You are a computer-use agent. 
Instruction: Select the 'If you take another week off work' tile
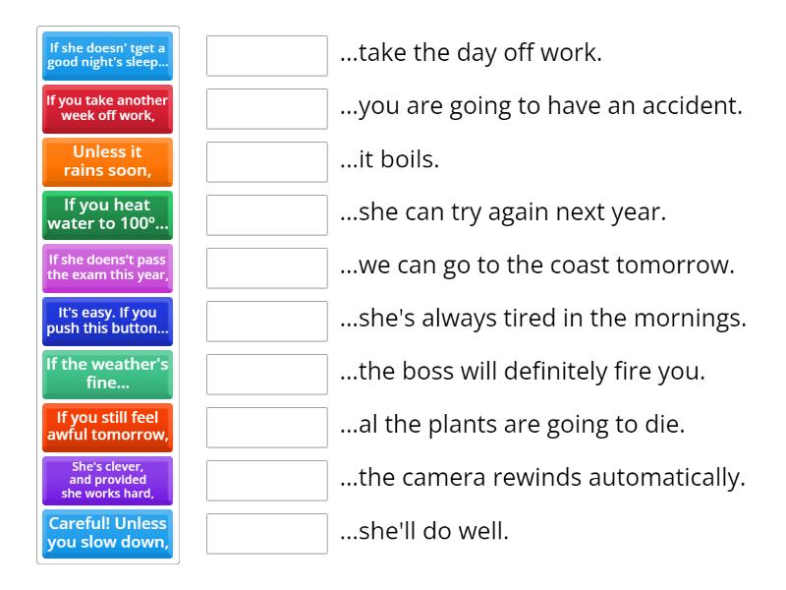(x=108, y=109)
